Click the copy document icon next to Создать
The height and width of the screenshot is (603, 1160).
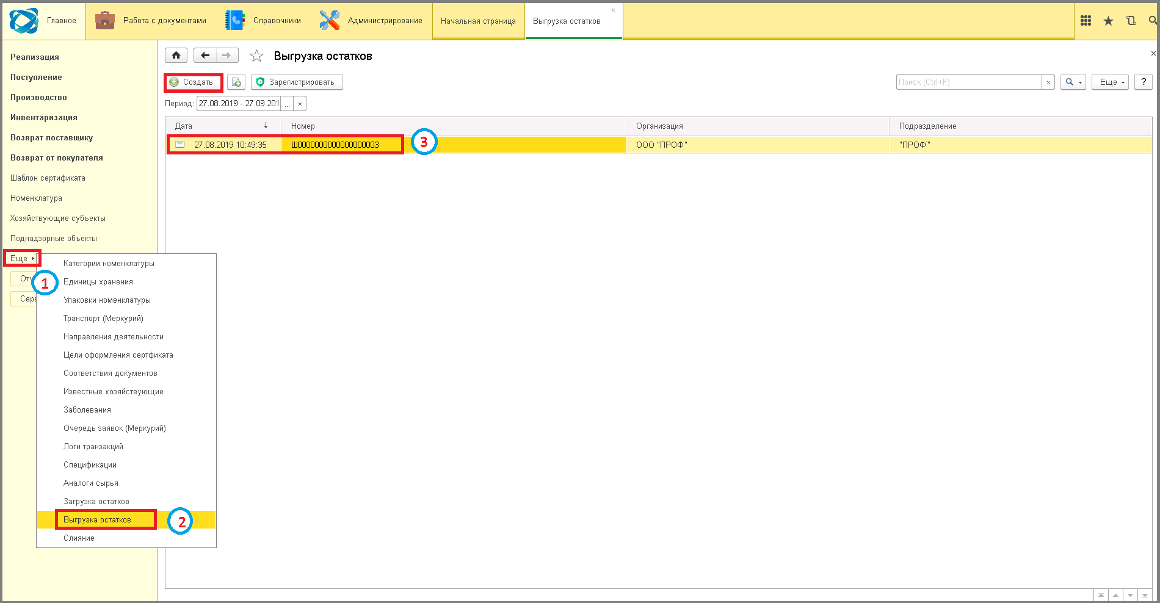[236, 82]
